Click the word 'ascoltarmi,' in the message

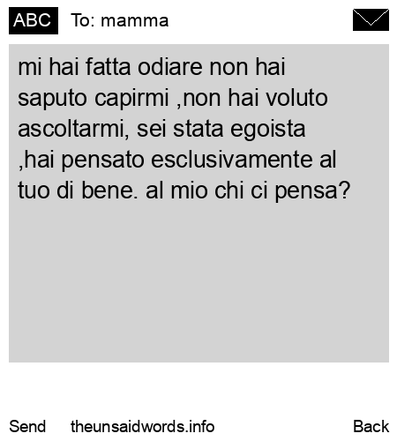click(x=73, y=130)
